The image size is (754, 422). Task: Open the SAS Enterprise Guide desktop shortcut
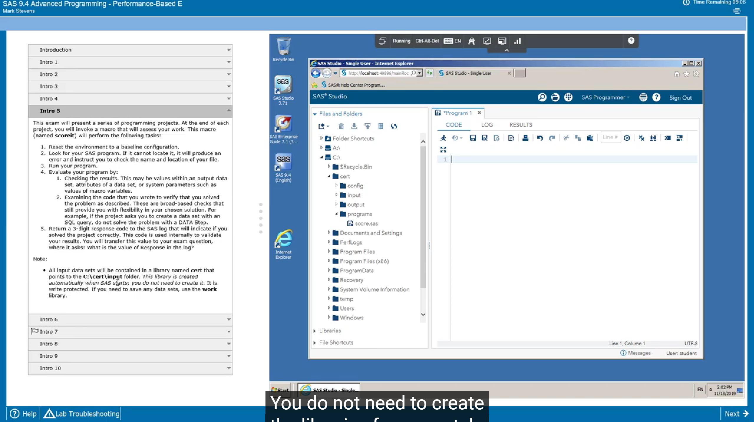283,129
